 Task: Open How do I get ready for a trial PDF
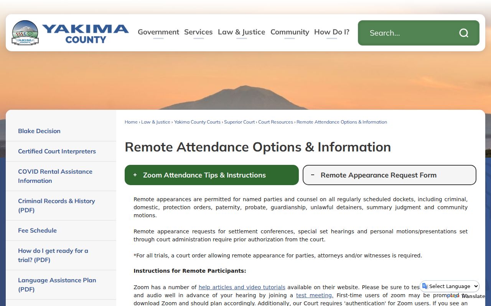pos(53,255)
